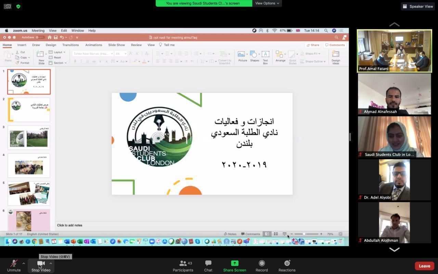Open the Chat panel

click(x=208, y=265)
